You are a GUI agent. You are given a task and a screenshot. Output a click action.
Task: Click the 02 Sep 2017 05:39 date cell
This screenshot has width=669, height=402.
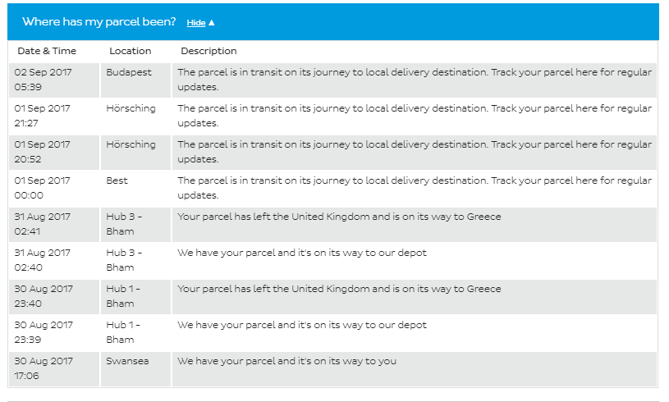pyautogui.click(x=54, y=80)
